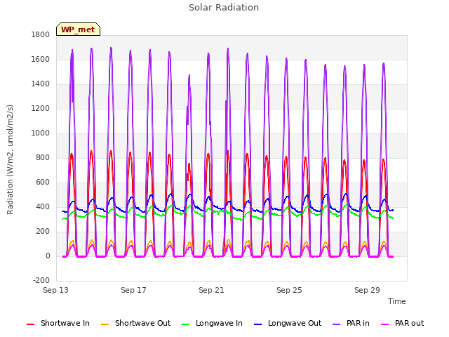Click the 600 y-axis tick label
The width and height of the screenshot is (449, 337).
(x=43, y=183)
